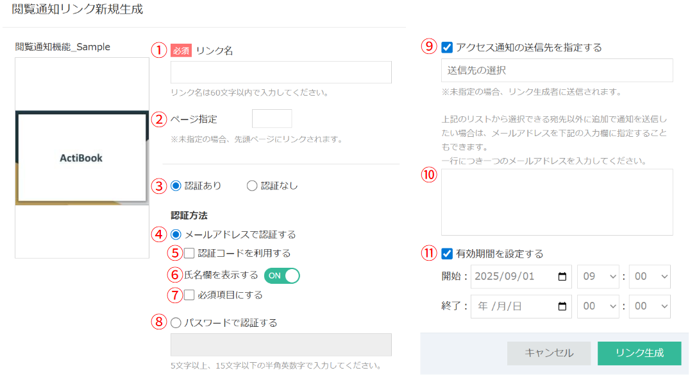Select the 認証なし radio button

[x=250, y=186]
